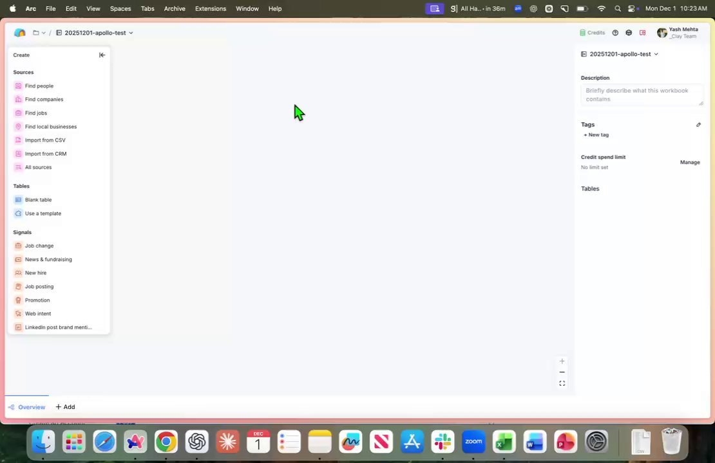Open Slack from the Dock

443,442
